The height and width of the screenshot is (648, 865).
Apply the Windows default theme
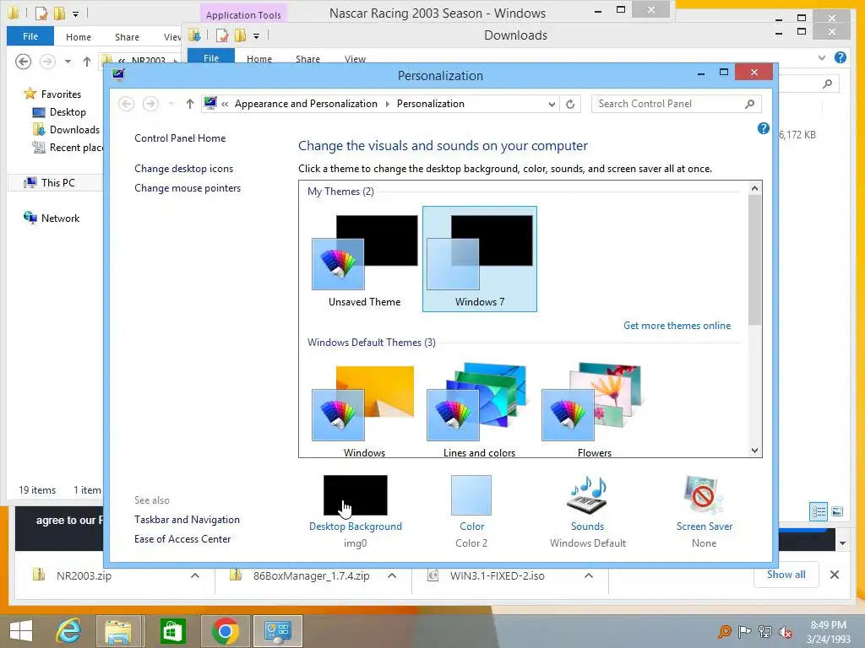(x=365, y=410)
